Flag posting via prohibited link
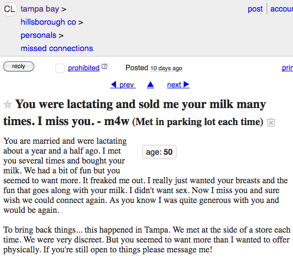Screen dimensions: 293x265 [x=84, y=68]
